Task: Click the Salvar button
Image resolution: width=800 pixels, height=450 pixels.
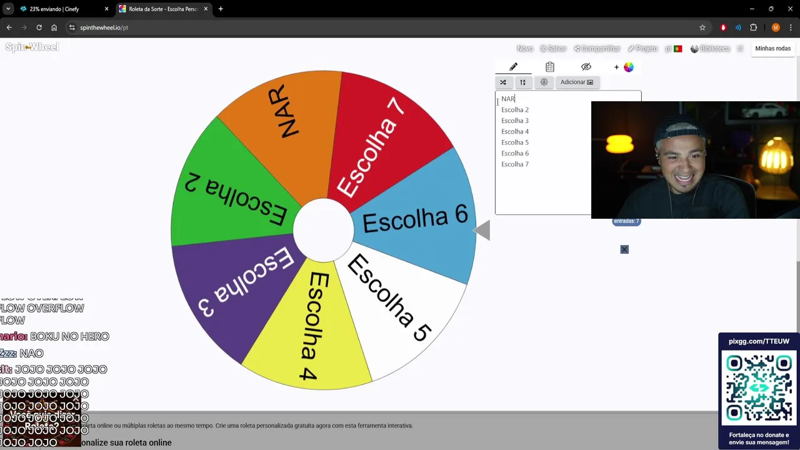Action: pos(553,48)
